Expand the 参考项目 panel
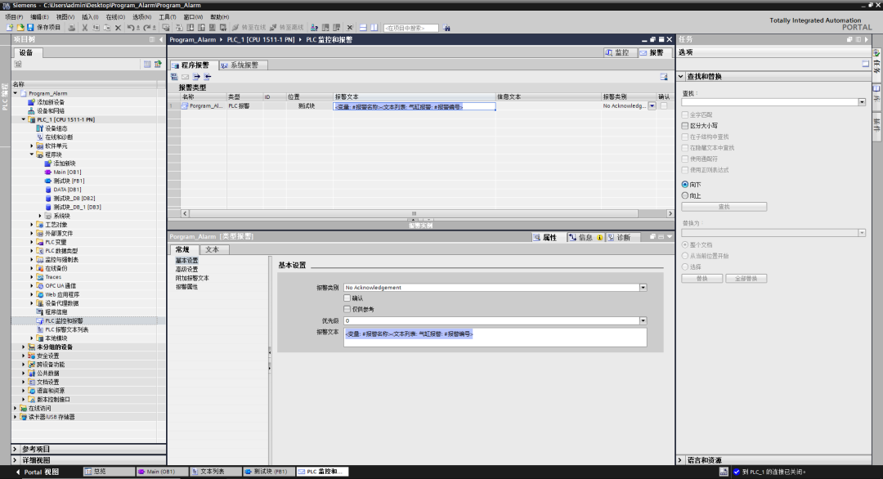883x479 pixels. pos(16,450)
